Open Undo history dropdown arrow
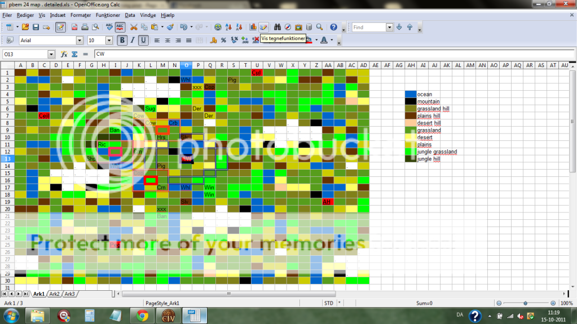Viewport: 577px width, 324px height. pos(191,27)
